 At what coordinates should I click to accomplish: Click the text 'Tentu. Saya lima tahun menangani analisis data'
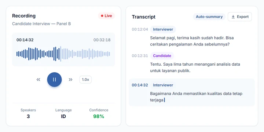click(x=195, y=64)
